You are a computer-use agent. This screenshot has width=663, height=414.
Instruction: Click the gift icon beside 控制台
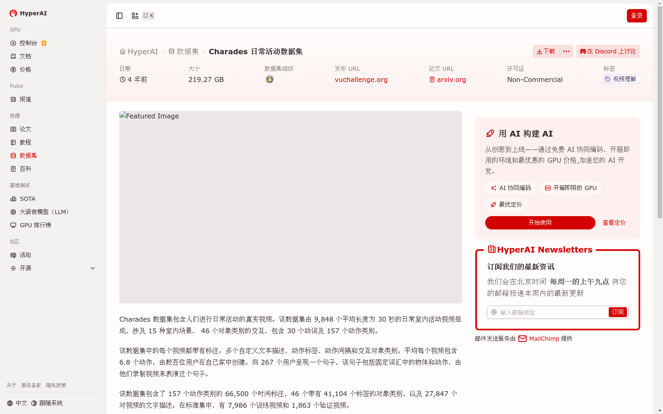[44, 43]
